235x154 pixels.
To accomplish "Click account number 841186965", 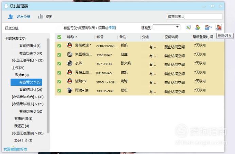I will [x=104, y=73].
